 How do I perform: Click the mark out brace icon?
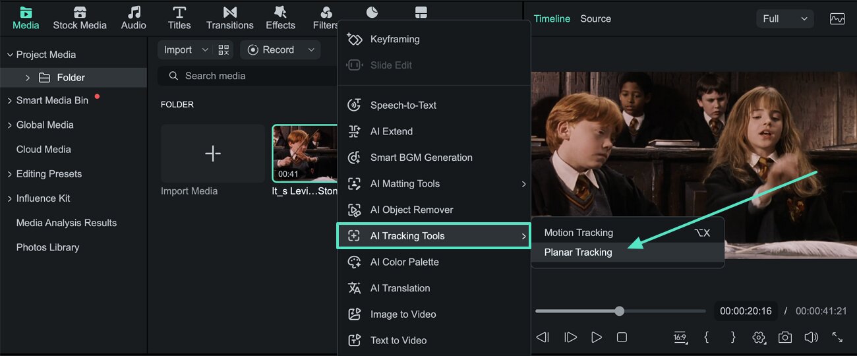732,338
